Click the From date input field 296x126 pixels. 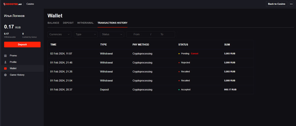(x=136, y=35)
